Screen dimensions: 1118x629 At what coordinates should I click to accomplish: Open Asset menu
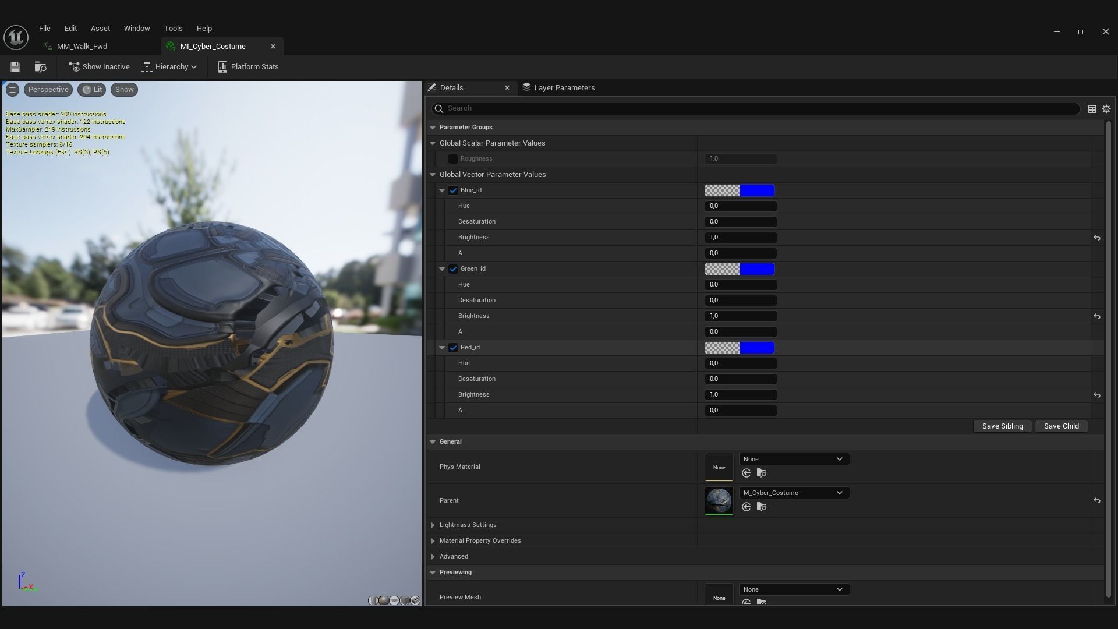pos(100,28)
